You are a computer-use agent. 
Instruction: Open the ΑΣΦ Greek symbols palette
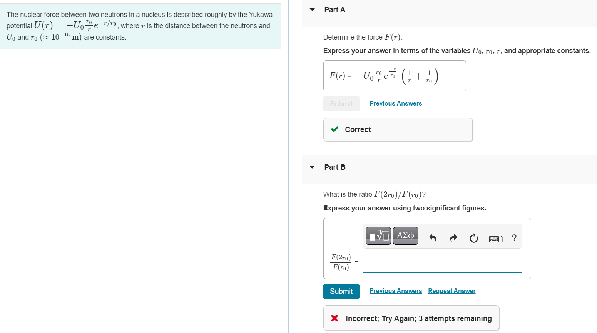[405, 235]
